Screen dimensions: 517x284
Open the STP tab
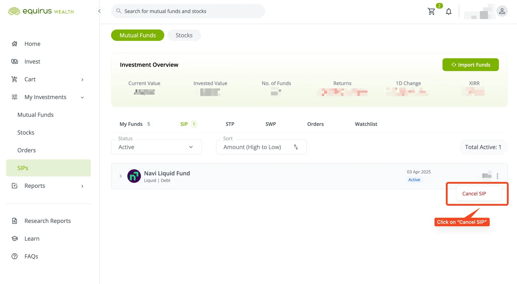(230, 124)
